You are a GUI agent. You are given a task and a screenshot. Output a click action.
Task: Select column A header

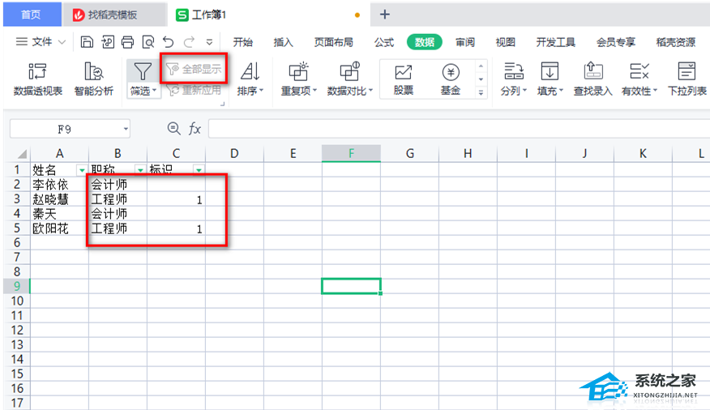(x=59, y=153)
